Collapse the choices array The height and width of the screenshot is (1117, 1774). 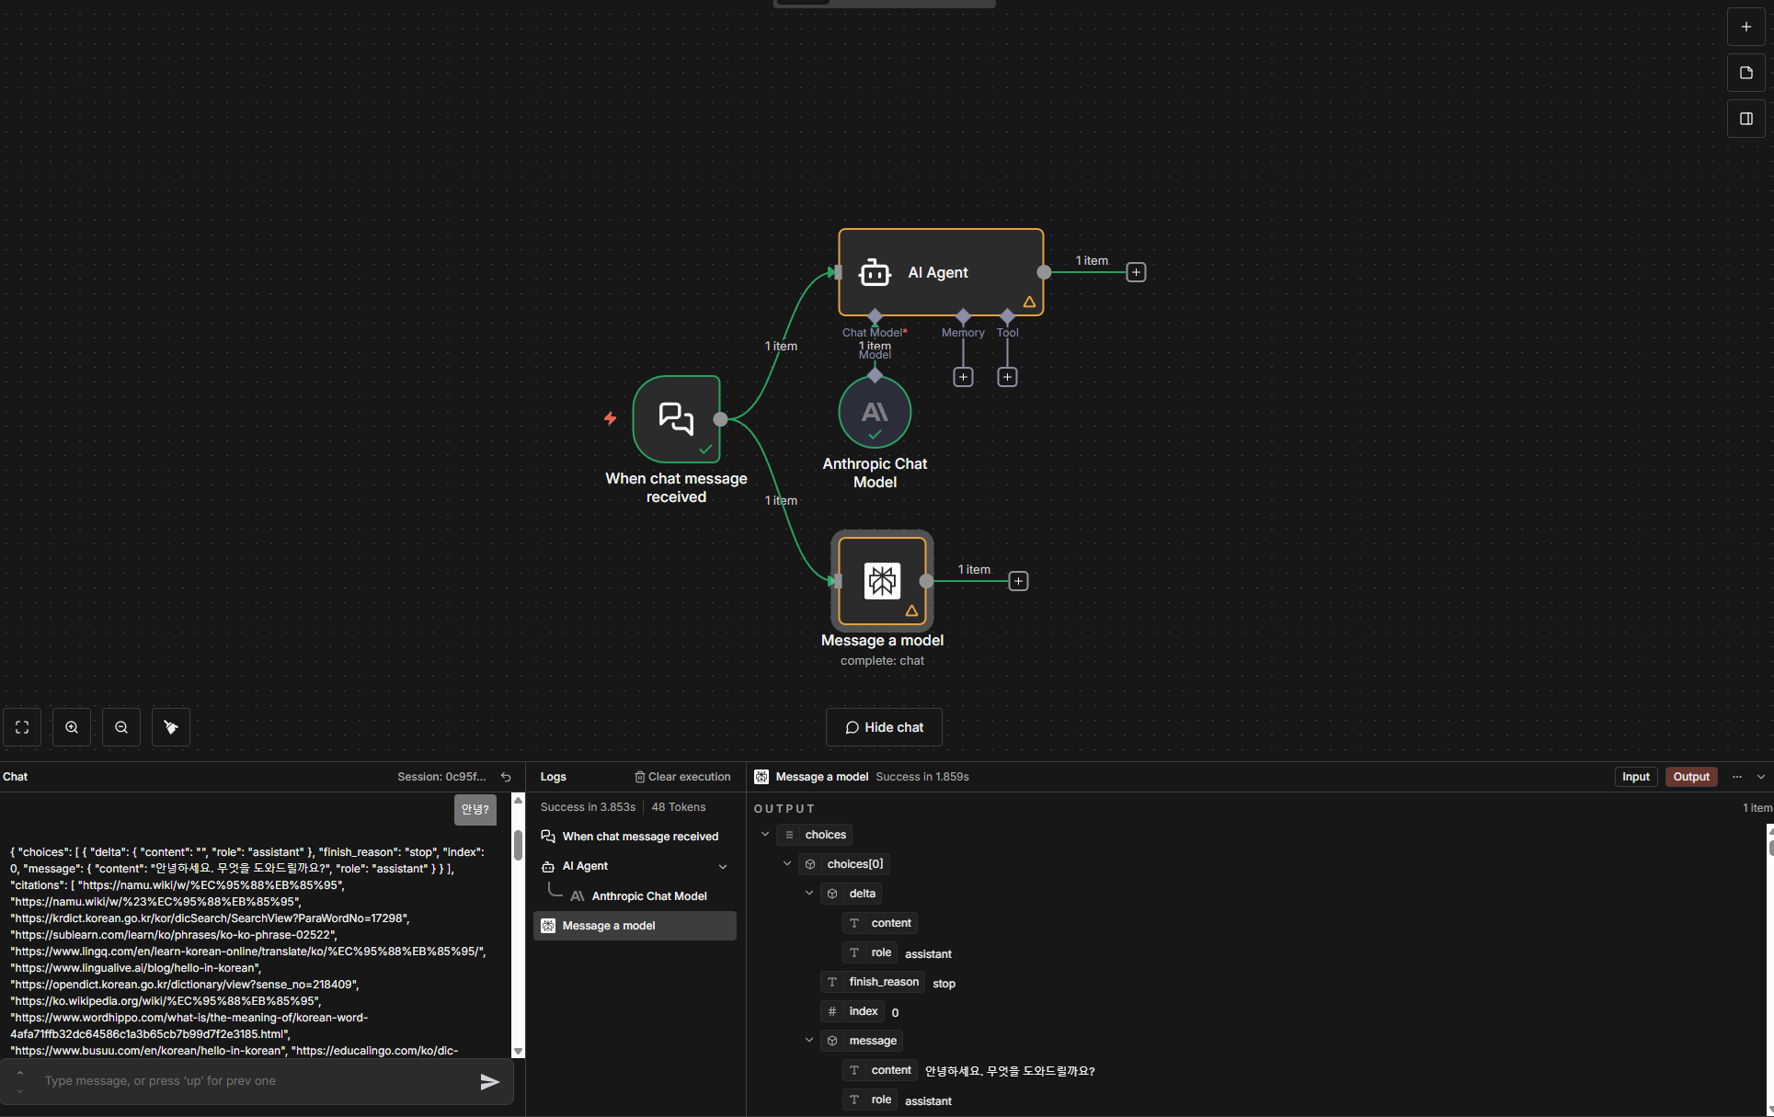(765, 835)
